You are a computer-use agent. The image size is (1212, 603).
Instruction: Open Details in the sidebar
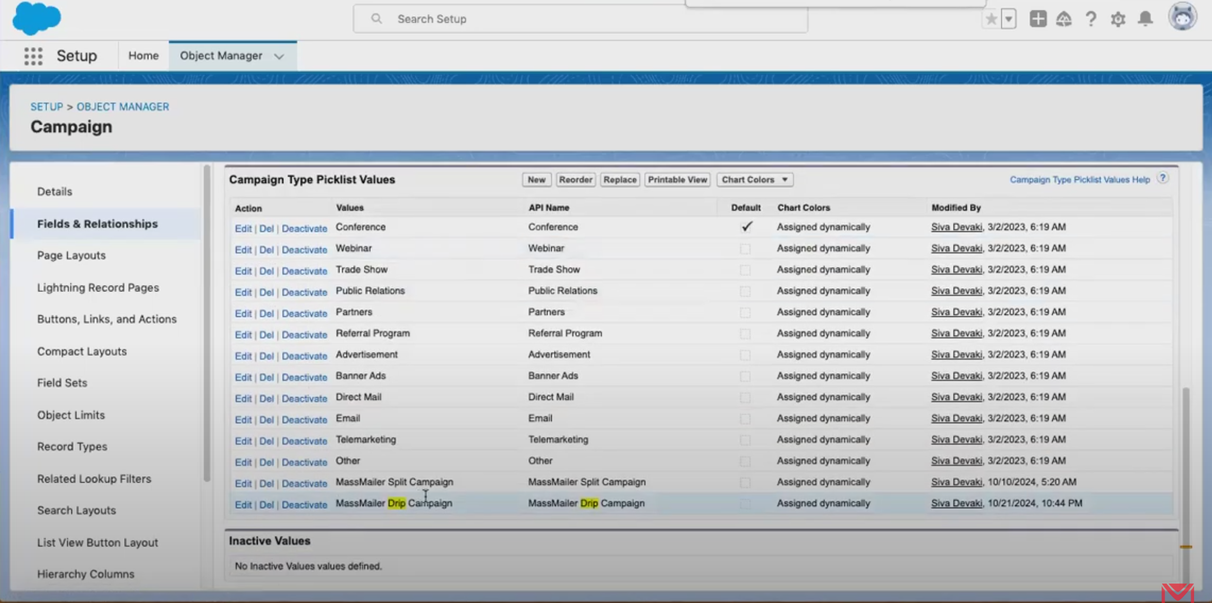pos(55,192)
